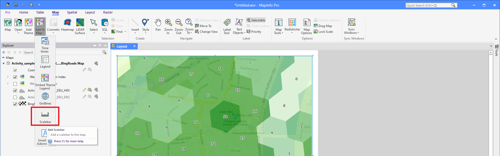
Task: Toggle the DEU_HEX layer visibility checkbox
Action: (15, 90)
